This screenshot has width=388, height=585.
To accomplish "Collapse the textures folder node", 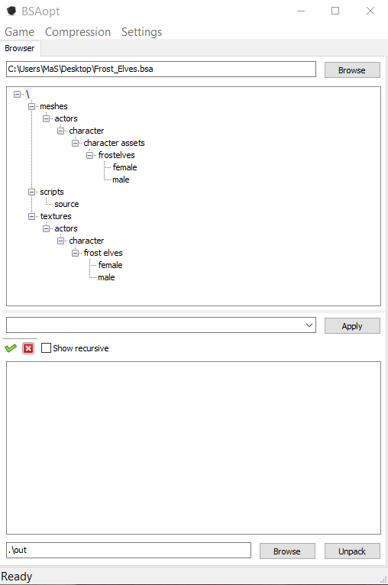I will coord(32,216).
